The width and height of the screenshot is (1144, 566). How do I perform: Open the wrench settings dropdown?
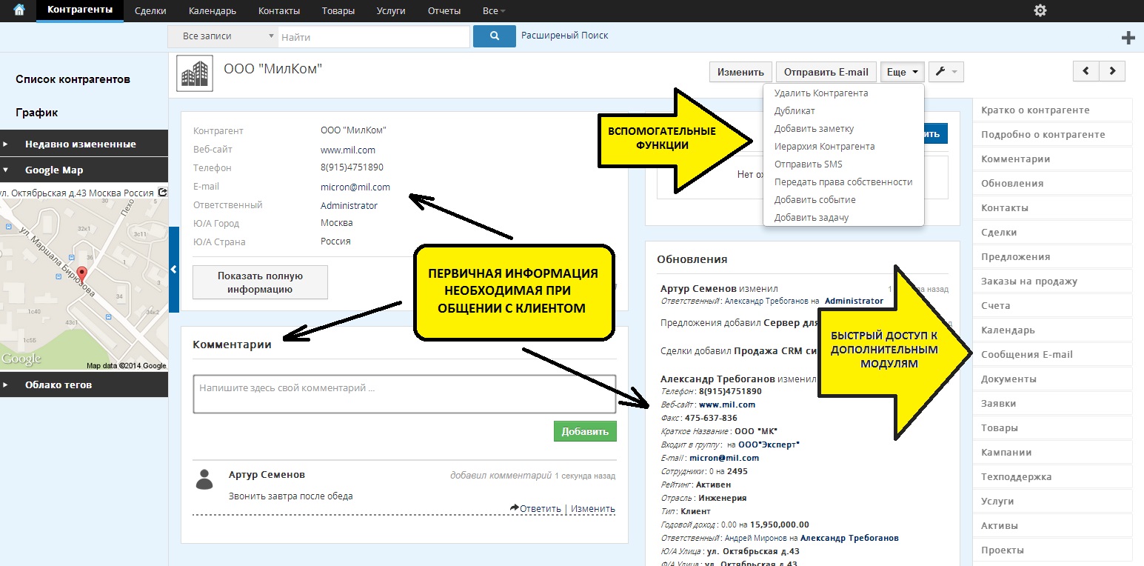pyautogui.click(x=946, y=72)
